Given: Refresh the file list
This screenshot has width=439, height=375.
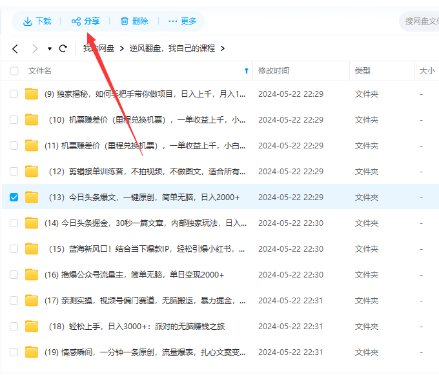Looking at the screenshot, I should click(63, 48).
